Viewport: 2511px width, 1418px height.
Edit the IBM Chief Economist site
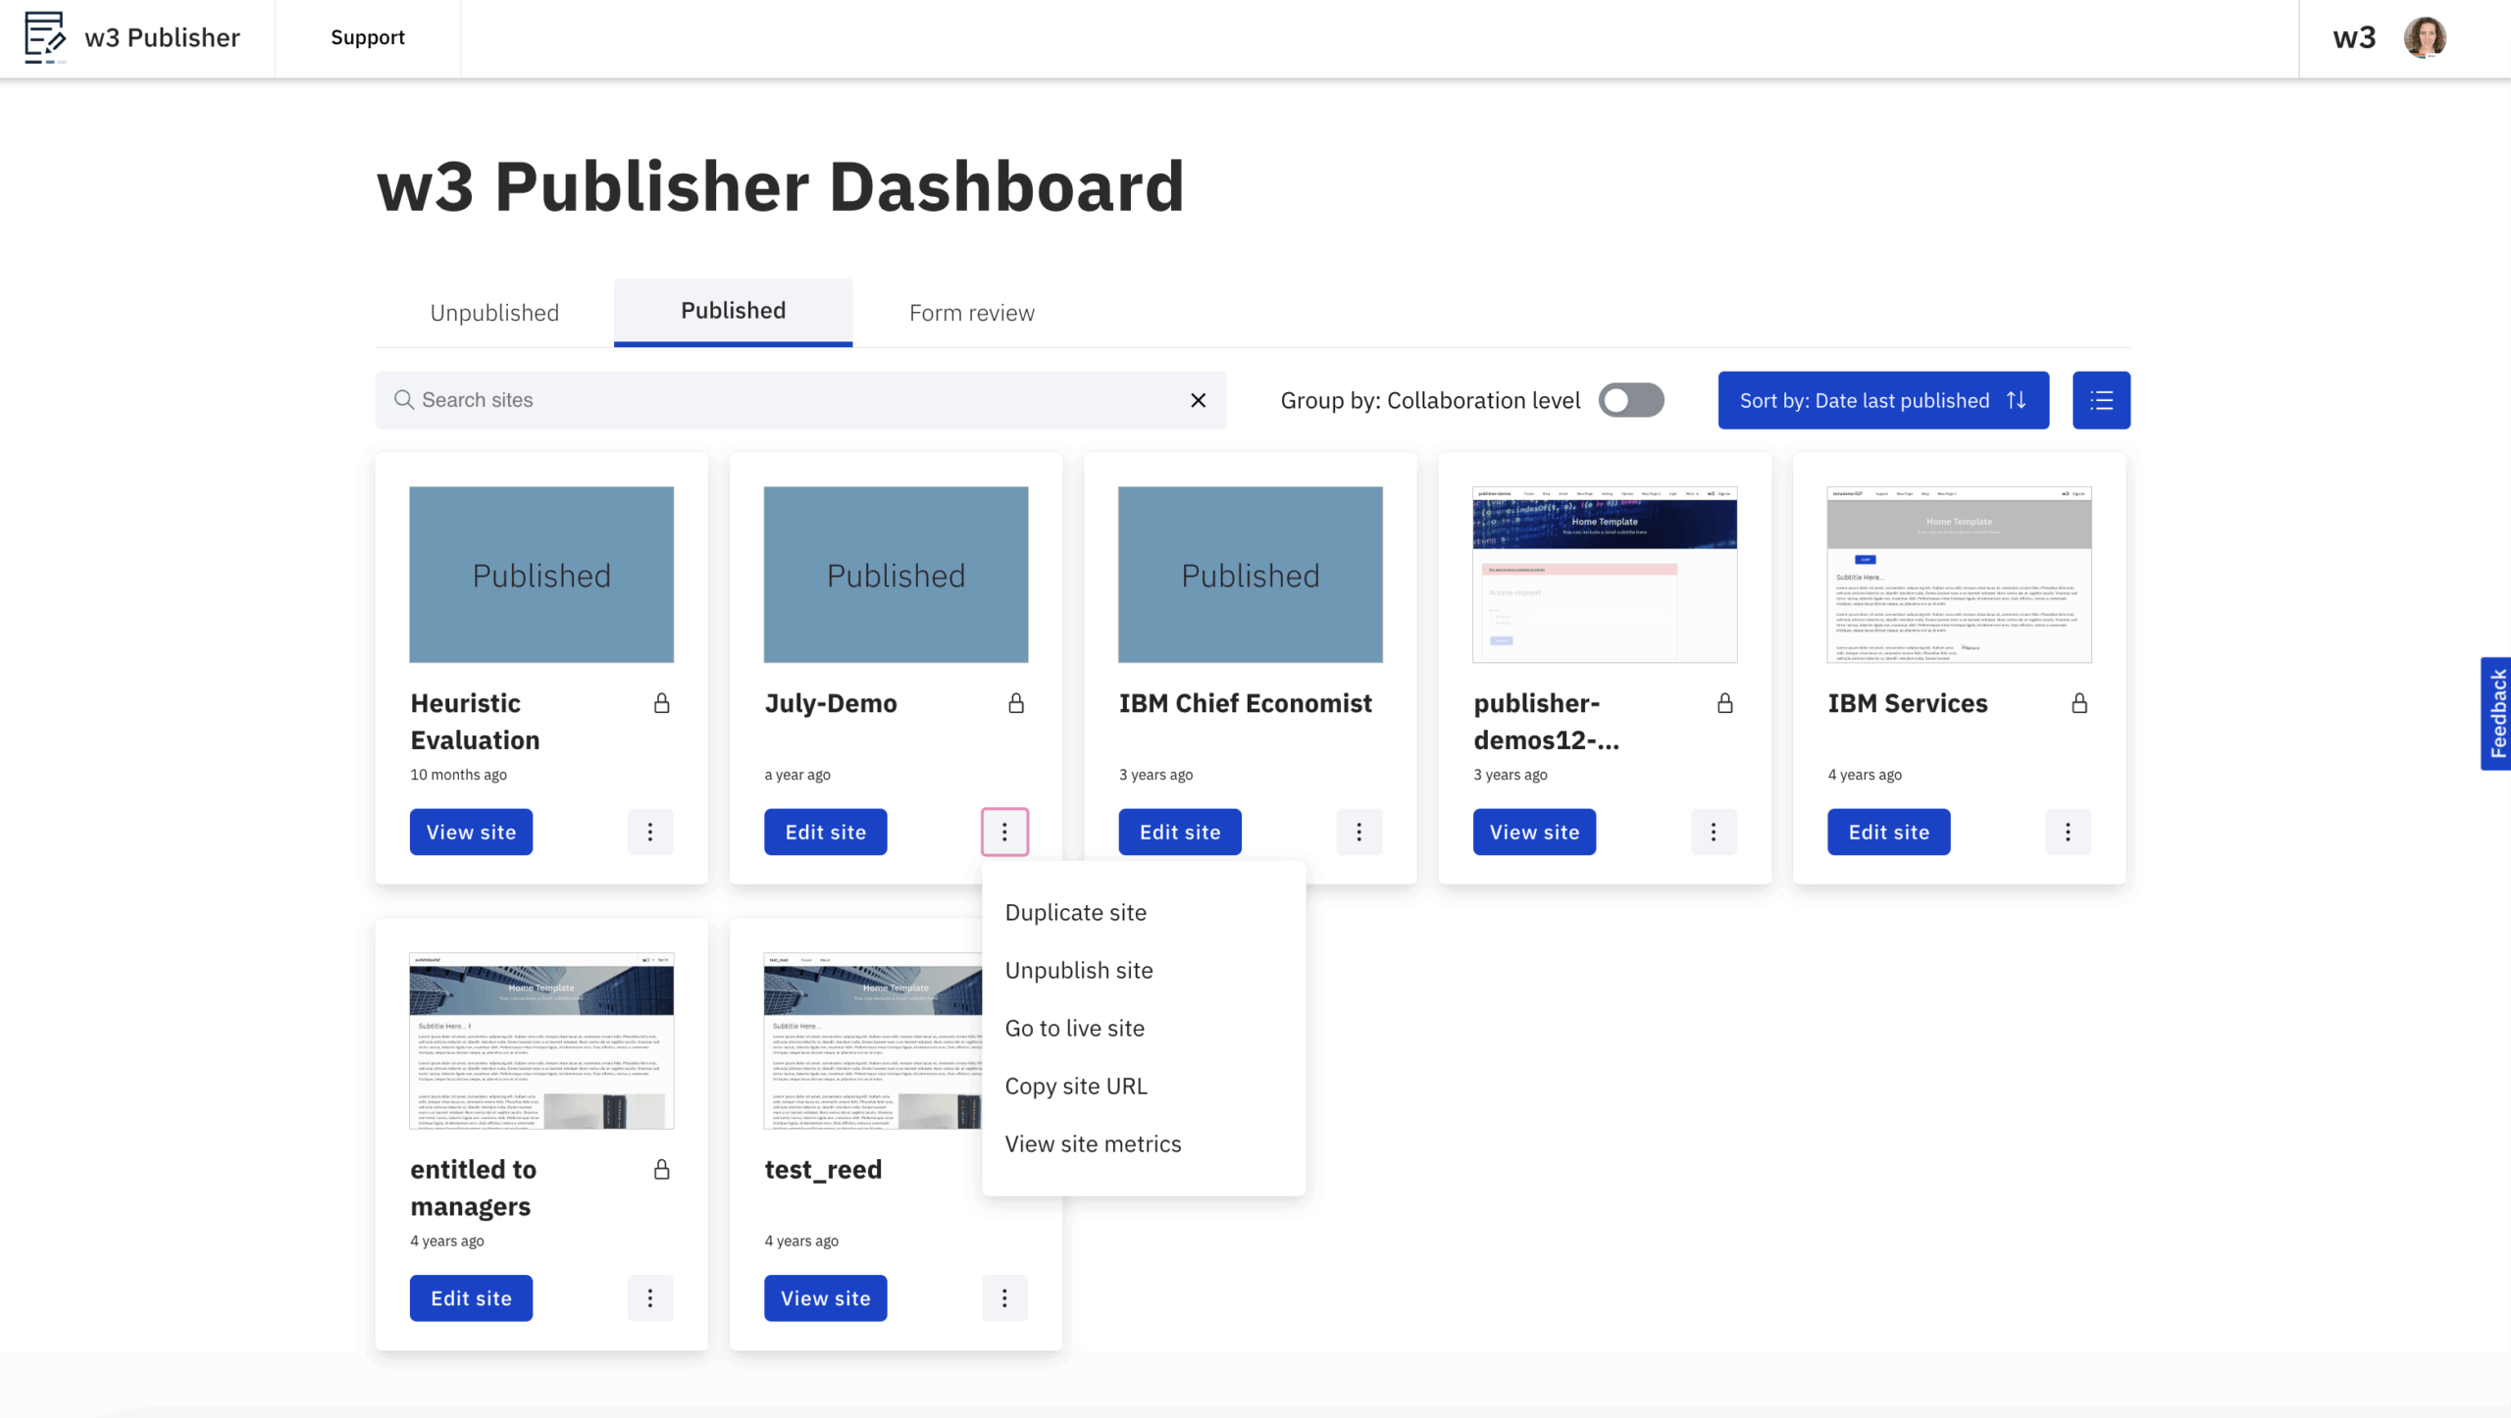point(1180,832)
